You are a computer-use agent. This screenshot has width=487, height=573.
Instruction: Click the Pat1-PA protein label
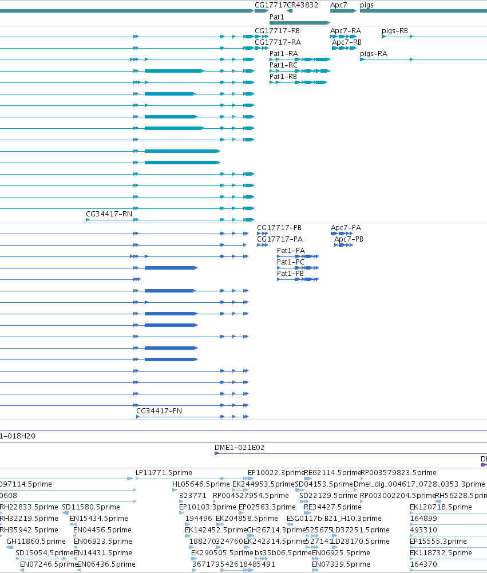tap(291, 250)
